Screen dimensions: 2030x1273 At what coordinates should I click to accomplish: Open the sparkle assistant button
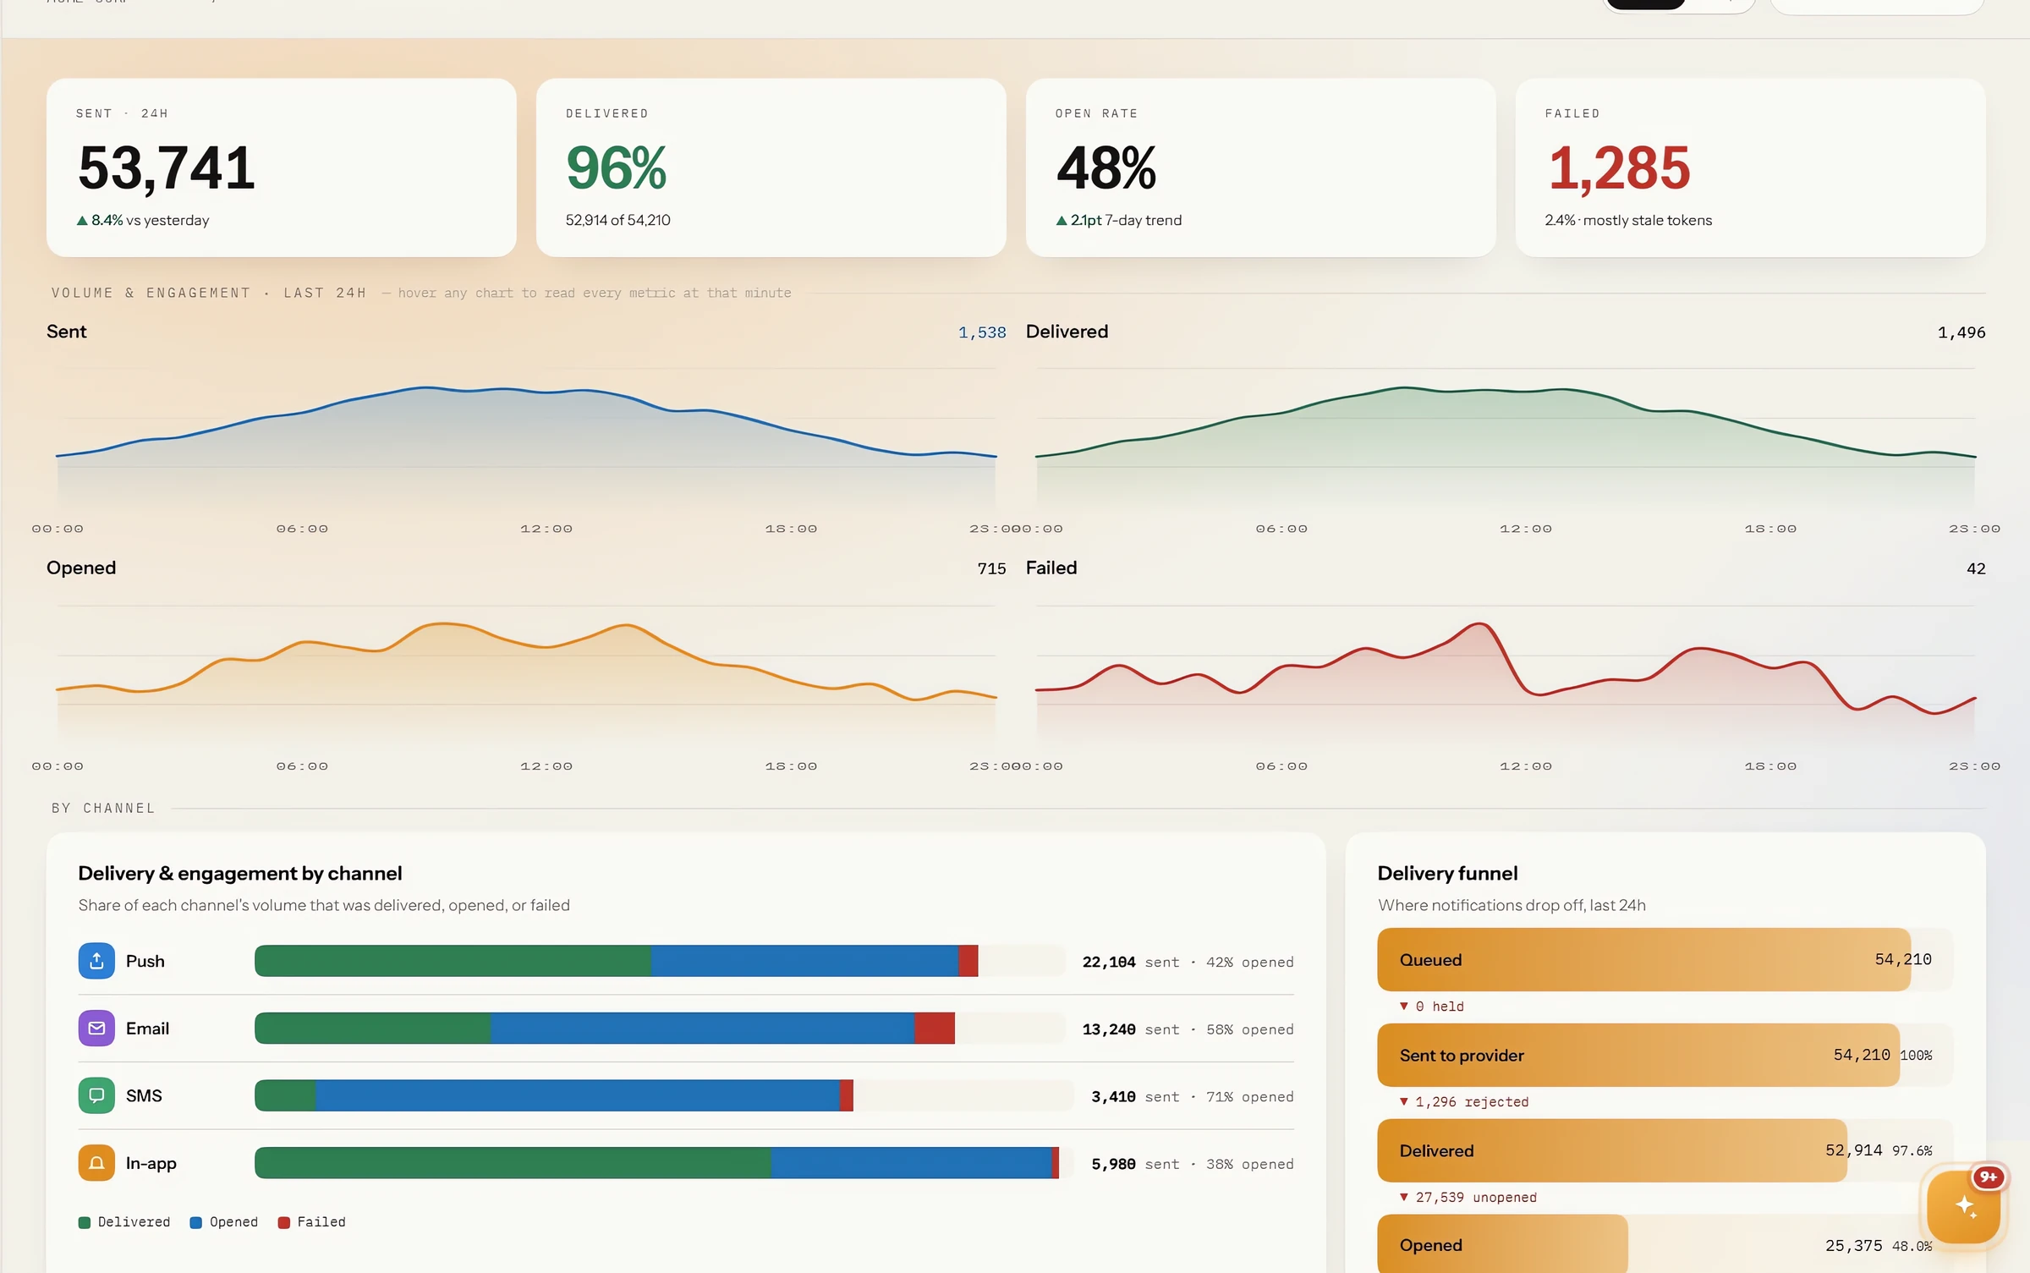click(1964, 1206)
